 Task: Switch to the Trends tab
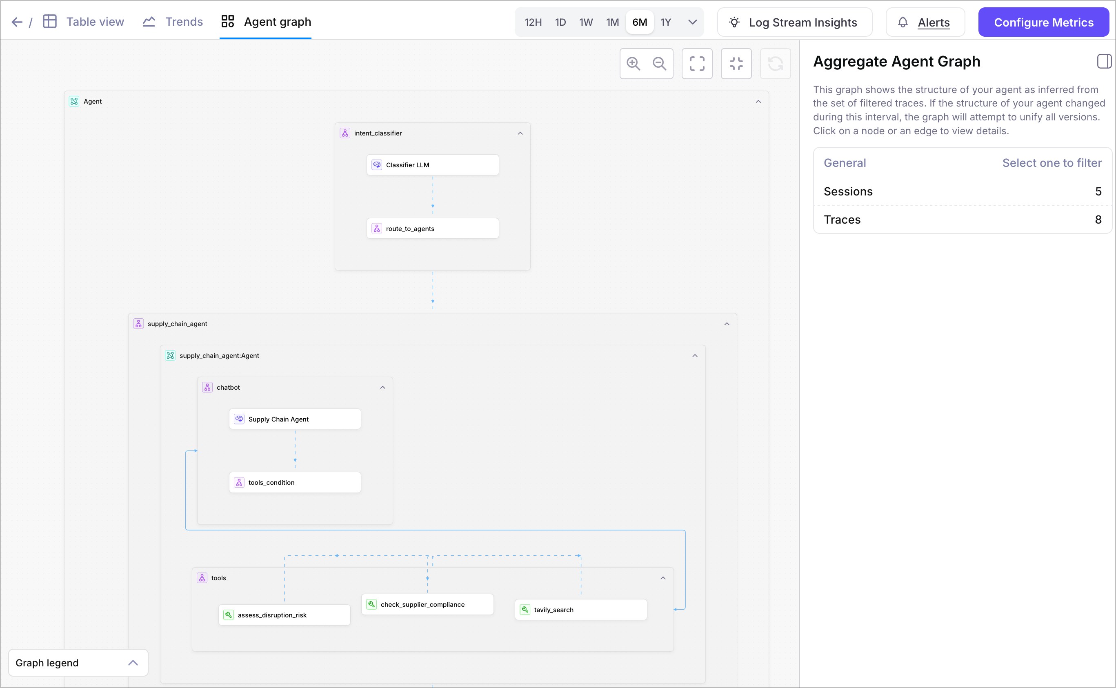pyautogui.click(x=173, y=21)
